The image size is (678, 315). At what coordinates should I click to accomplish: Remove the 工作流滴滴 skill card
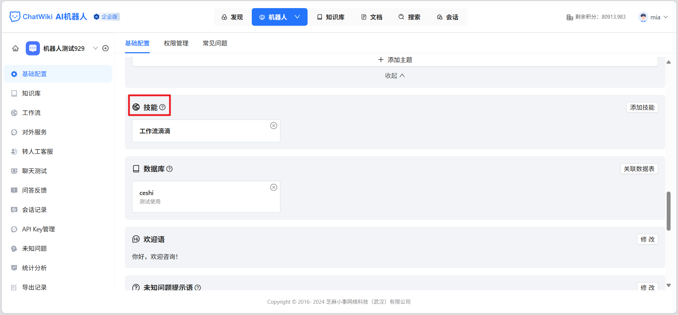274,126
